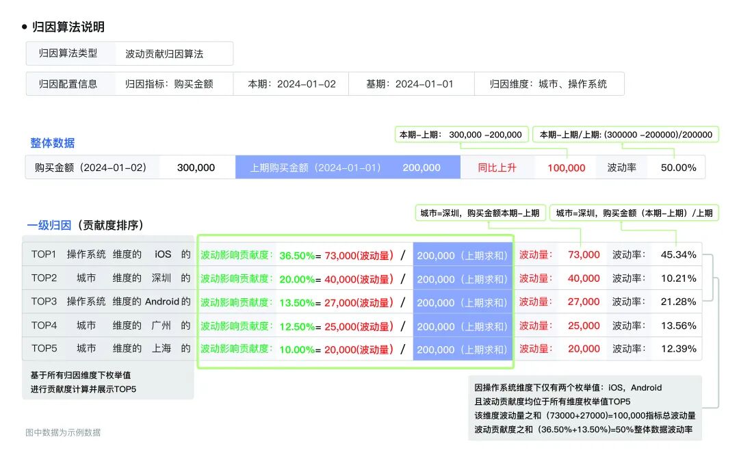
Task: Click the green 36.50% contribution in TOP1
Action: [297, 256]
